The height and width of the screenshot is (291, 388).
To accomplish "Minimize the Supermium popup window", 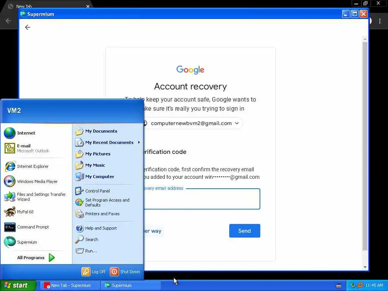I will (x=346, y=14).
